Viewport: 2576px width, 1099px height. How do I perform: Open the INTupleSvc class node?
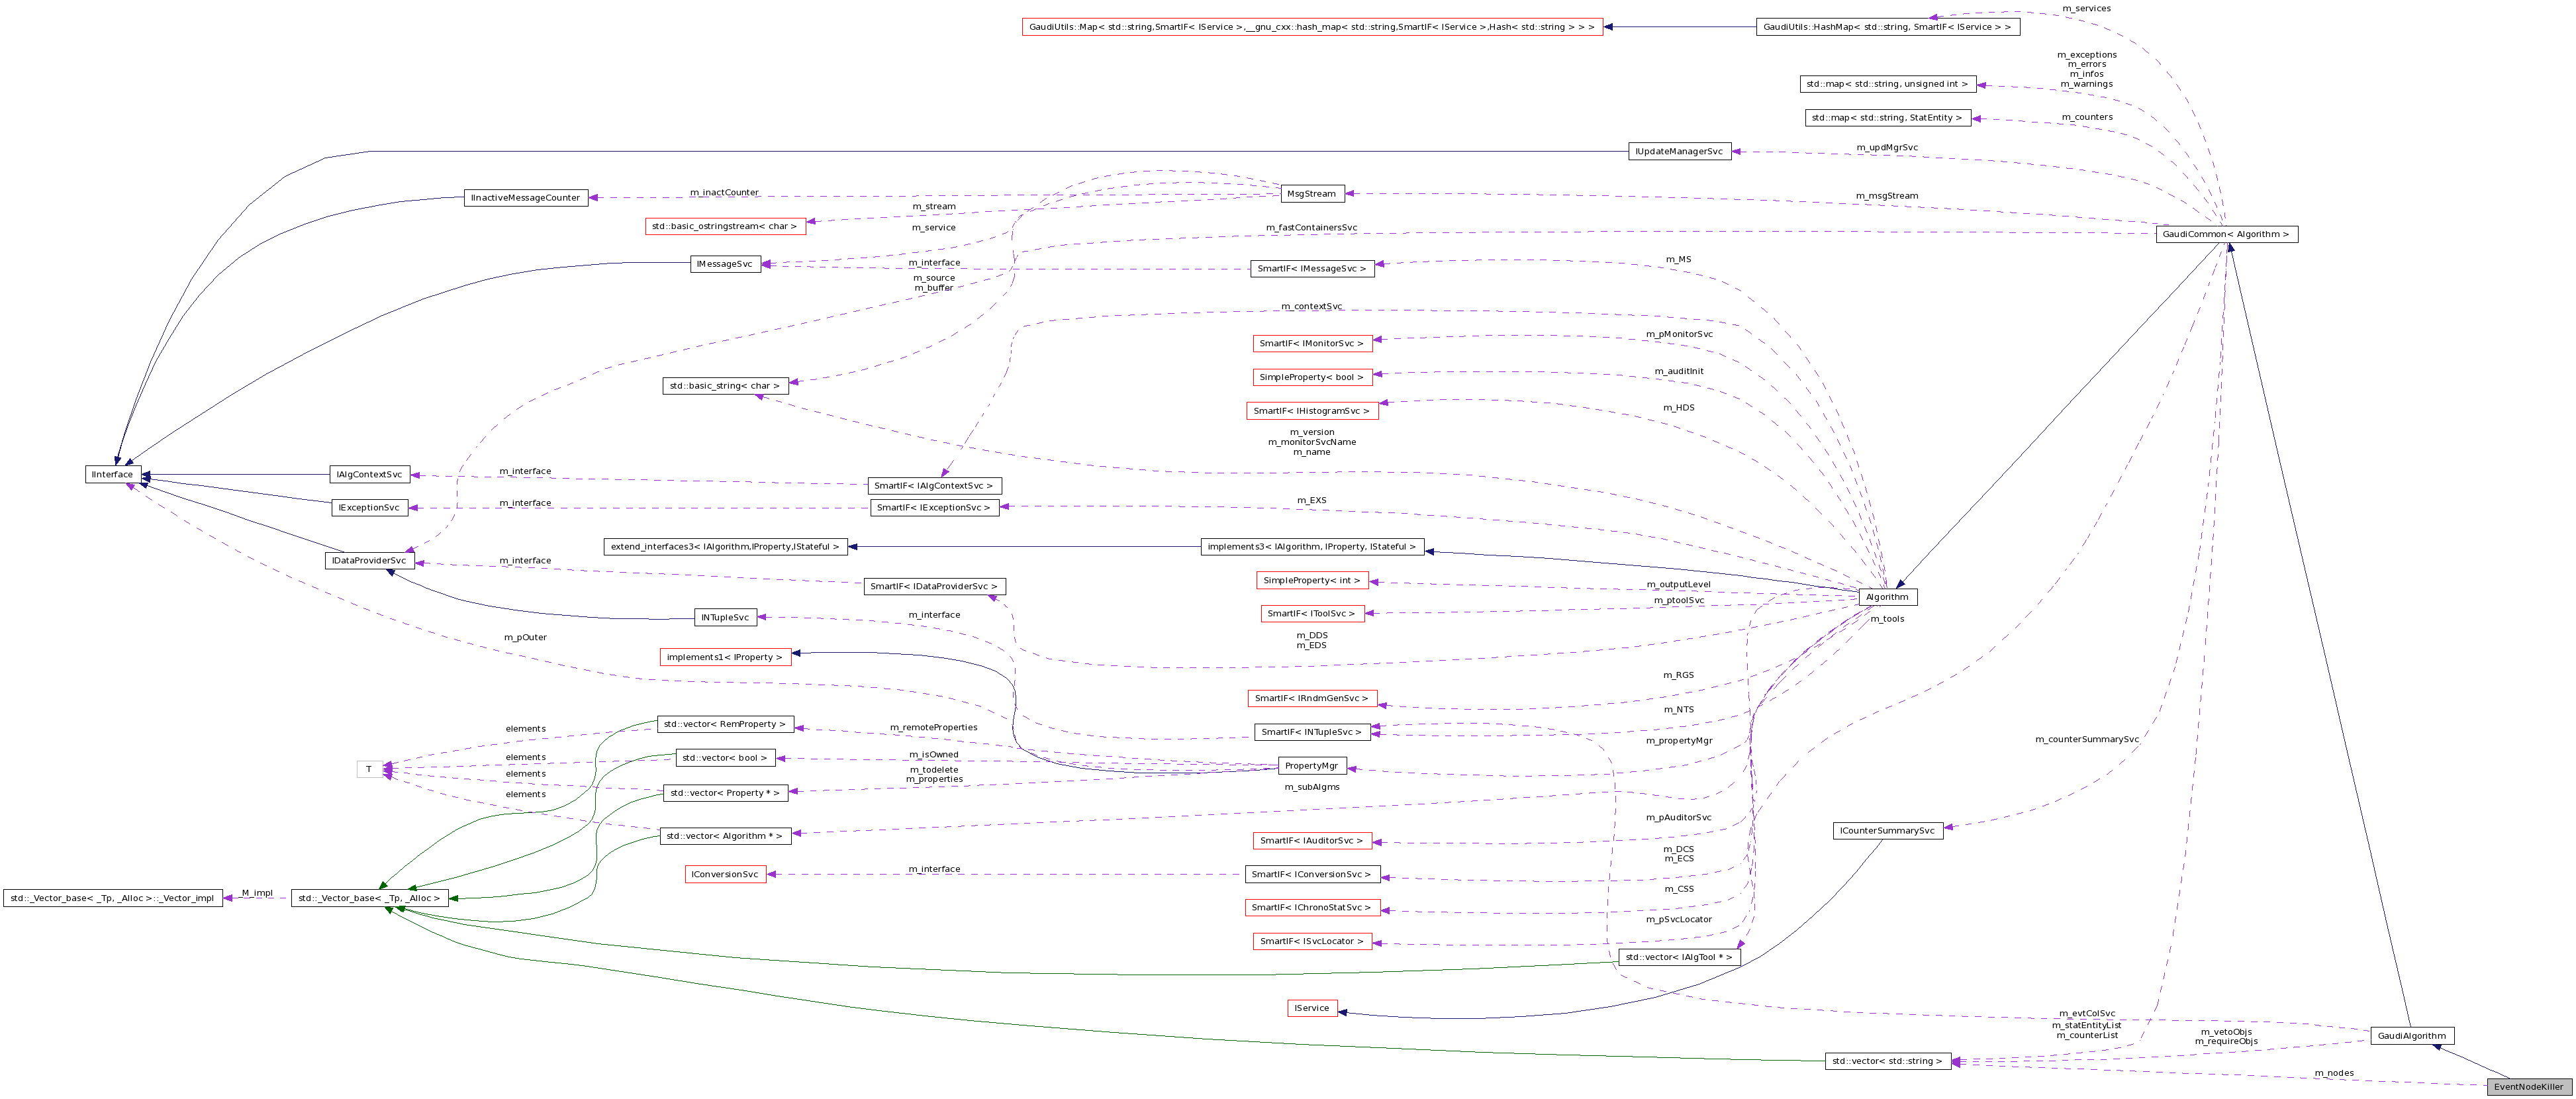727,617
